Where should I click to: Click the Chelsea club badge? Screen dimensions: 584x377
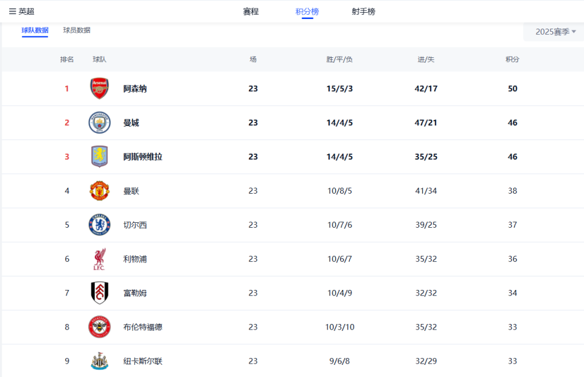tap(99, 224)
